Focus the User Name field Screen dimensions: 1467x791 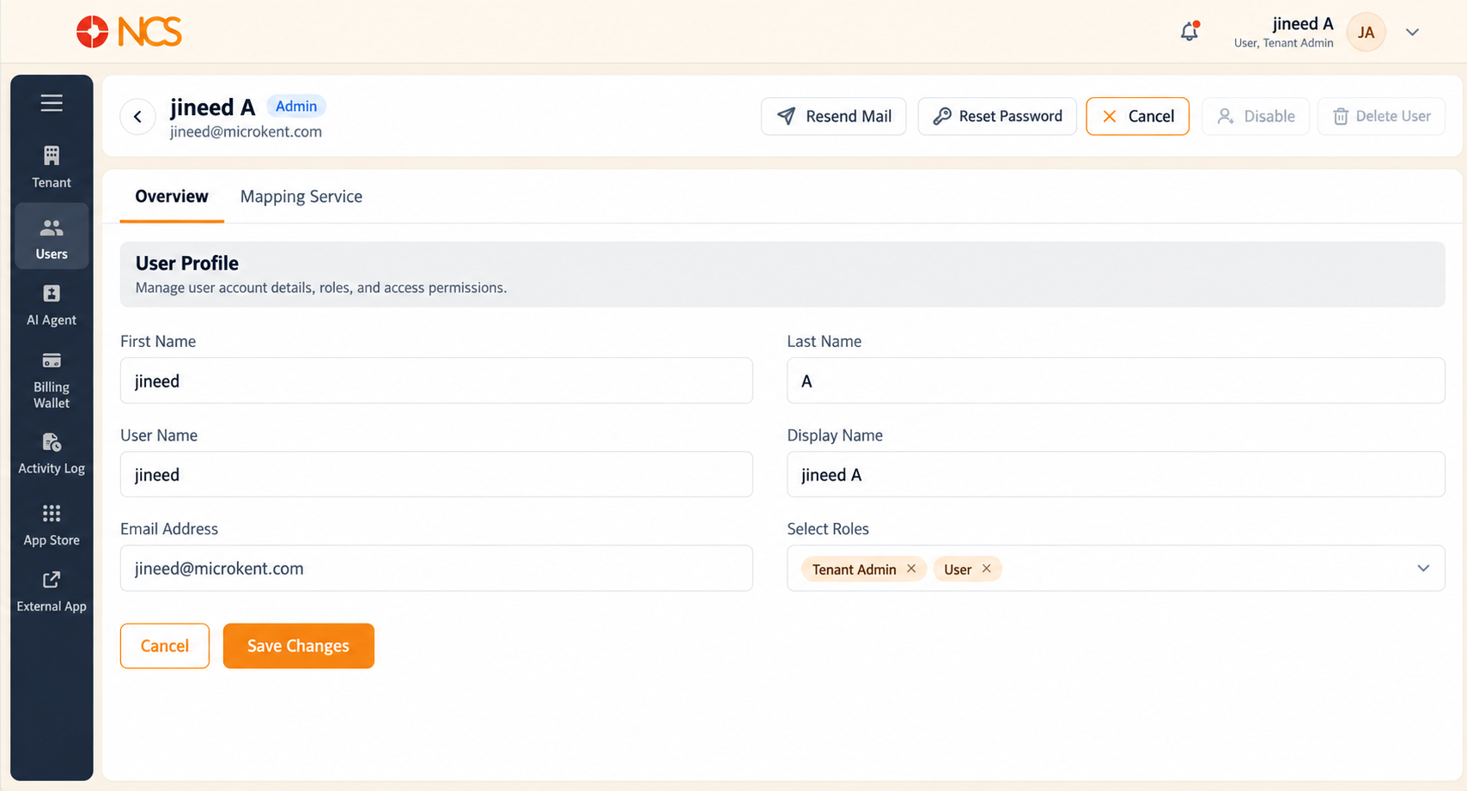point(436,474)
